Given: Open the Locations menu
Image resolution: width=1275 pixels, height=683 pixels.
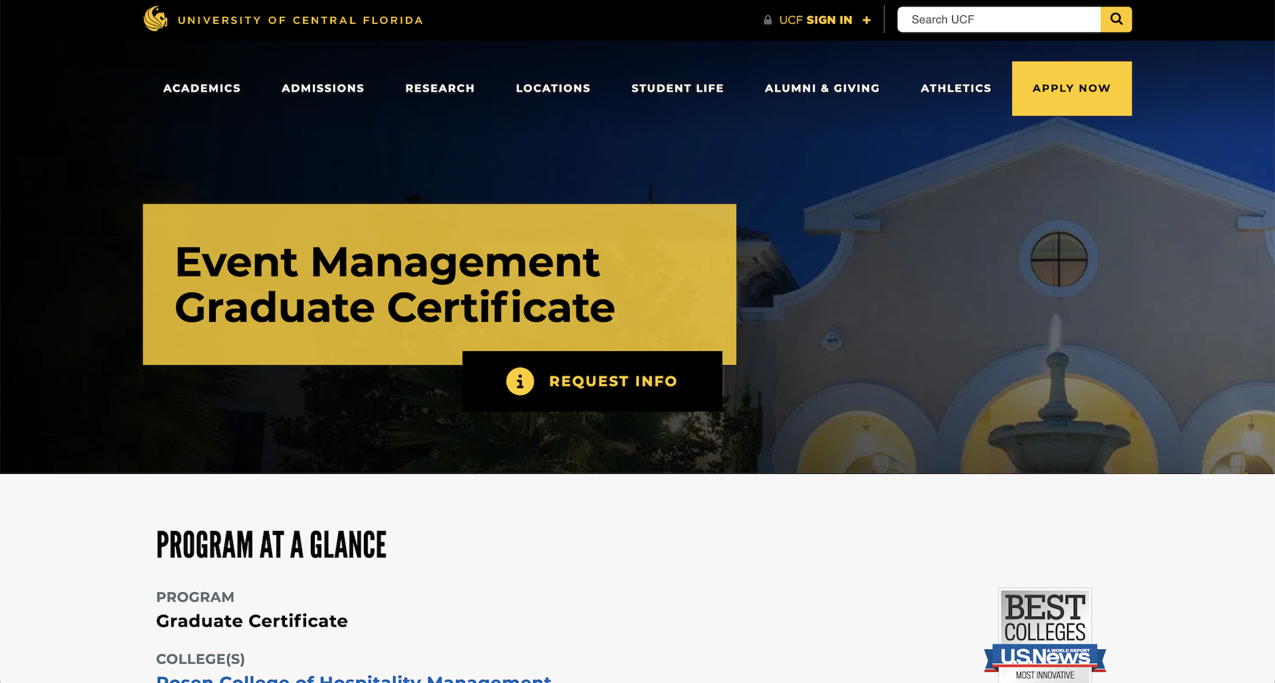Looking at the screenshot, I should coord(553,88).
